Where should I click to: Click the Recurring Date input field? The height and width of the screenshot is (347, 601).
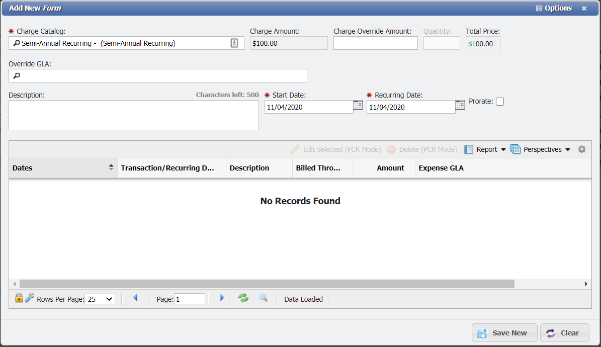tap(411, 107)
